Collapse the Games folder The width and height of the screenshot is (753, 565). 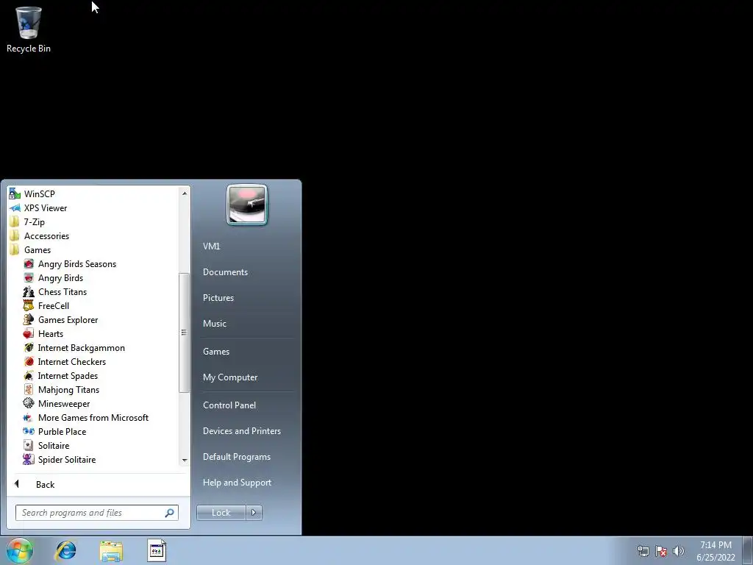click(37, 250)
